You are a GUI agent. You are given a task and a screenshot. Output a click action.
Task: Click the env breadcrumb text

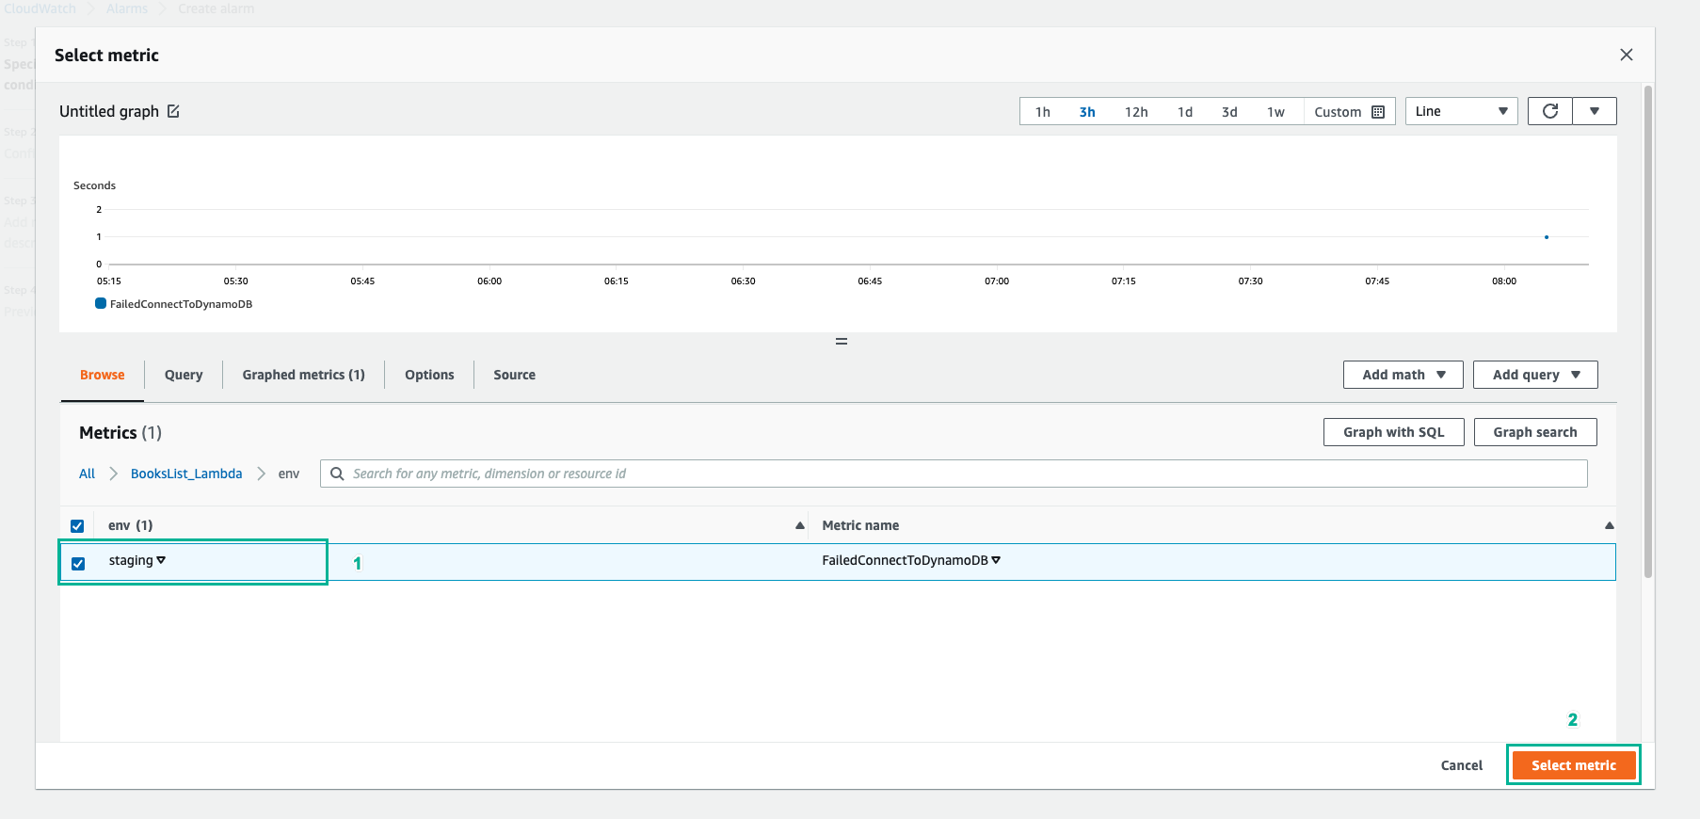[289, 474]
